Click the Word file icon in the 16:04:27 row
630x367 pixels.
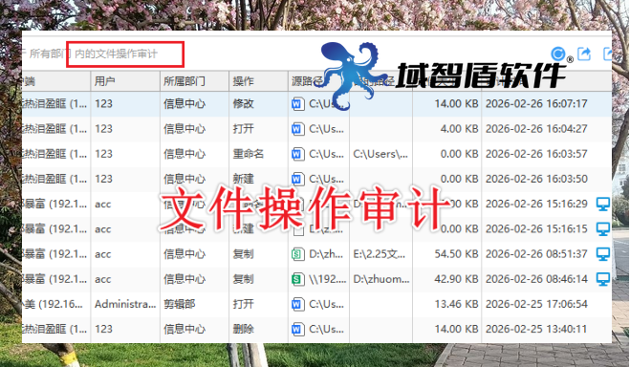297,129
